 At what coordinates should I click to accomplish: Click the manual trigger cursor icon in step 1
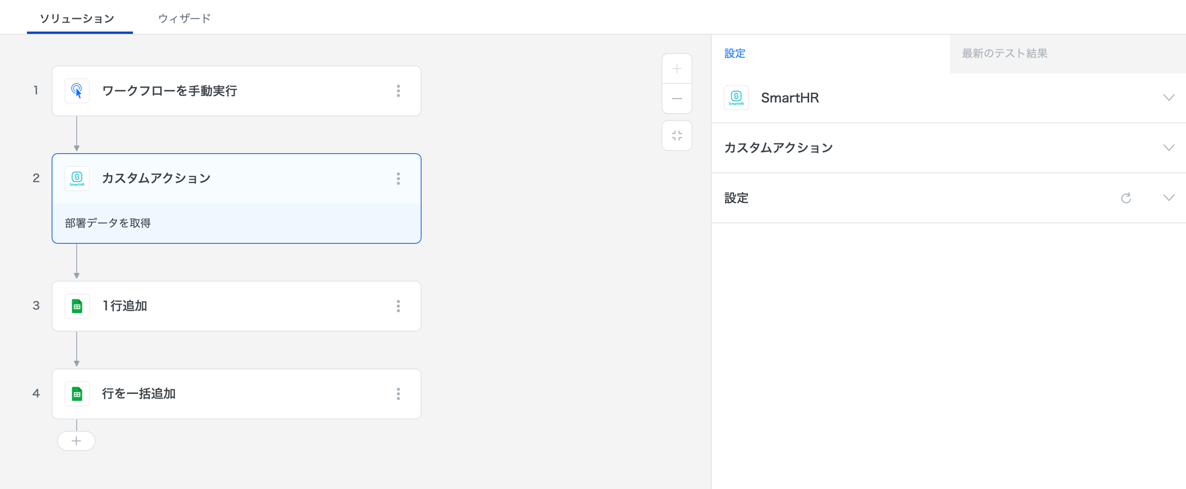click(x=77, y=91)
